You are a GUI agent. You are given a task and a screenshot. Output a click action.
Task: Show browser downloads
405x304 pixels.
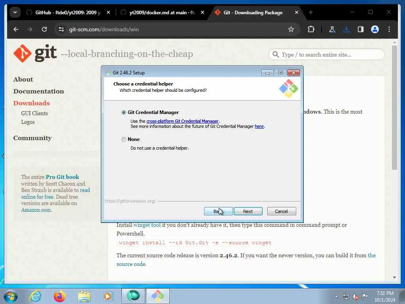coord(346,29)
